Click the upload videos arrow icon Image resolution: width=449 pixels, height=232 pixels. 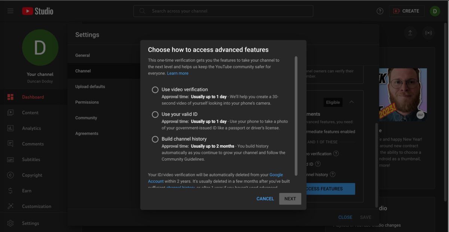tap(410, 33)
